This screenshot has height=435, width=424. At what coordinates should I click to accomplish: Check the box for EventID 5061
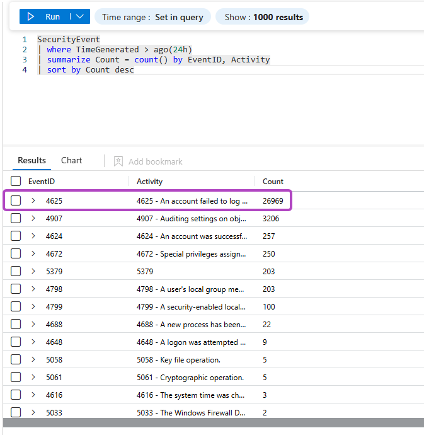16,377
